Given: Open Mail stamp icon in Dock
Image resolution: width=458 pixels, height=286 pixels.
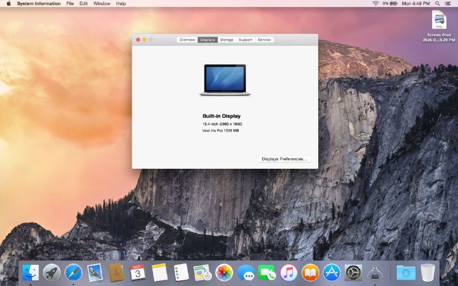Looking at the screenshot, I should point(95,273).
